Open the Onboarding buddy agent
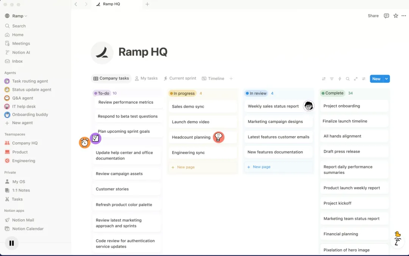409x256 pixels. click(27, 115)
